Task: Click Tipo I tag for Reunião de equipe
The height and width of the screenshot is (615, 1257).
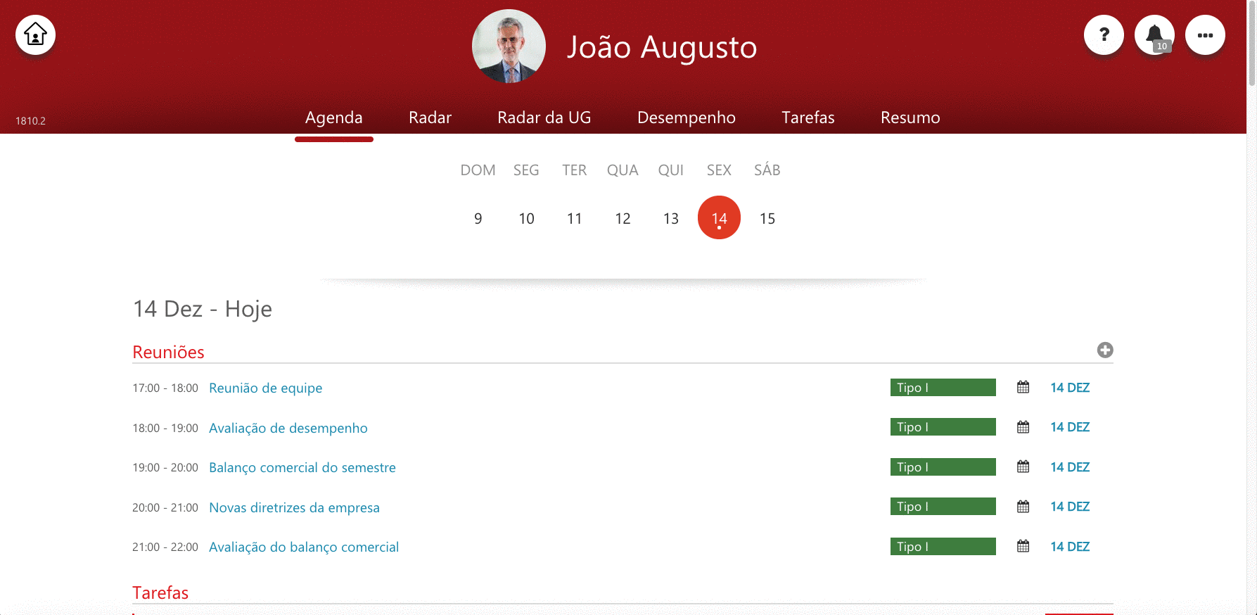Action: click(943, 387)
